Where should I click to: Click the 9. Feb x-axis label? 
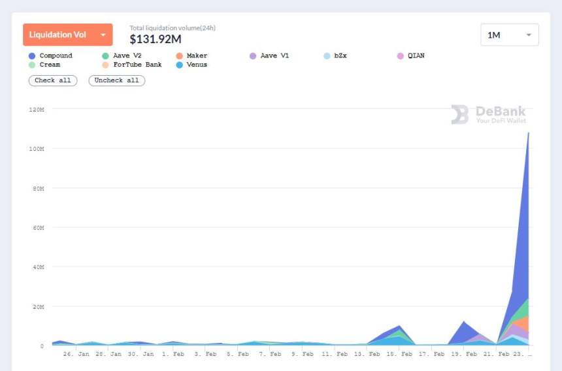coord(302,354)
